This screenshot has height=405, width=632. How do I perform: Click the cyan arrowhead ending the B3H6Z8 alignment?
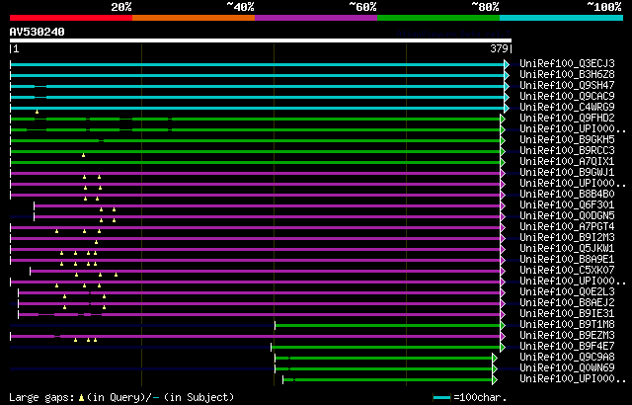(x=507, y=75)
